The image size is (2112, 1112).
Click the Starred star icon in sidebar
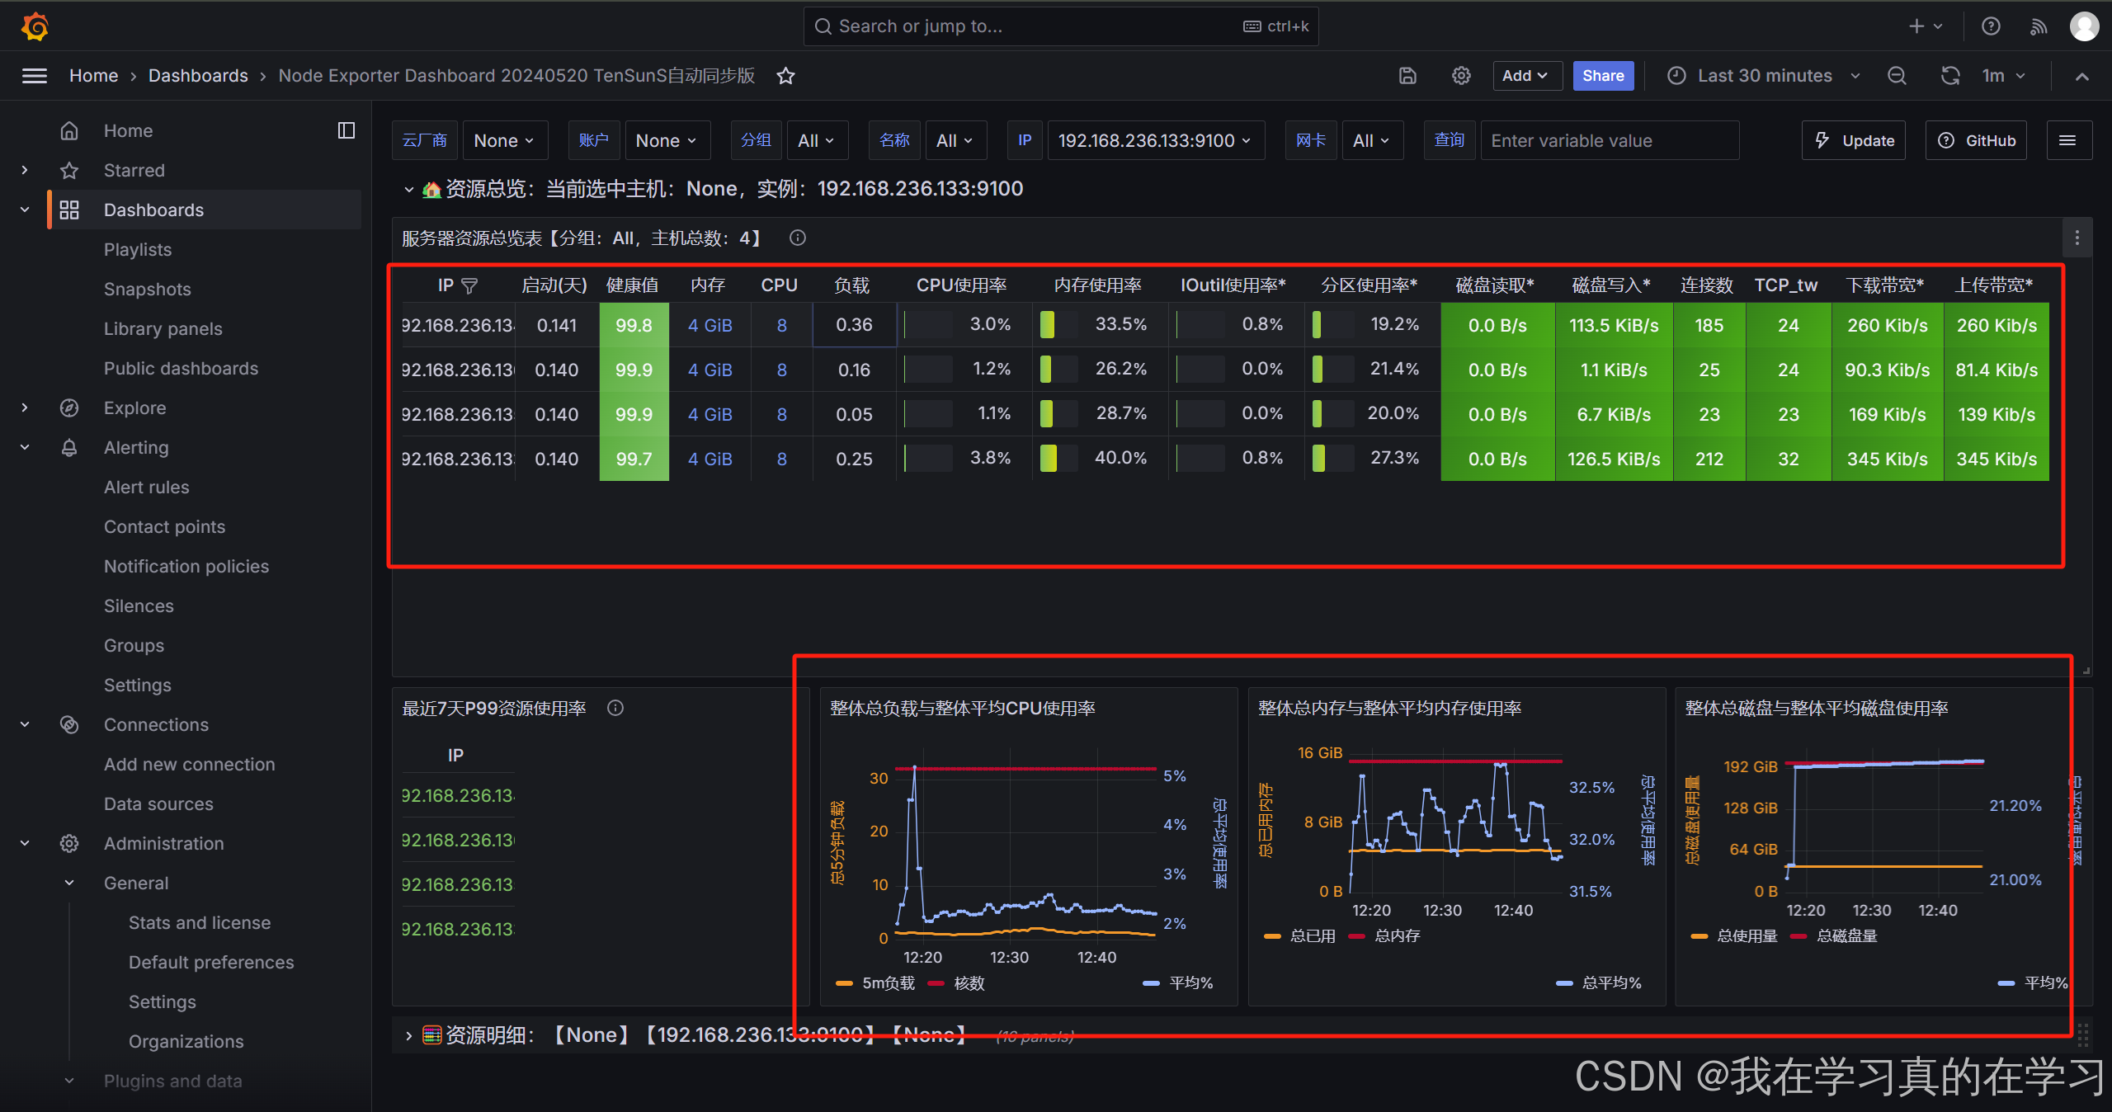point(69,170)
